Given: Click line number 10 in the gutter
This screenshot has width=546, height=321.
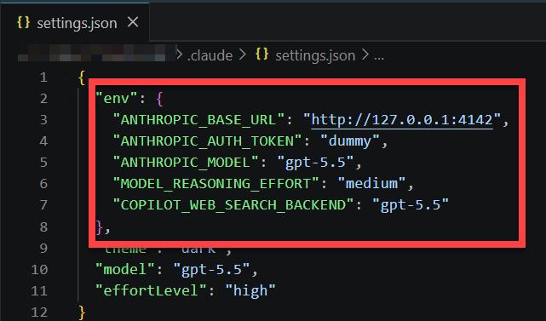Looking at the screenshot, I should [x=39, y=269].
